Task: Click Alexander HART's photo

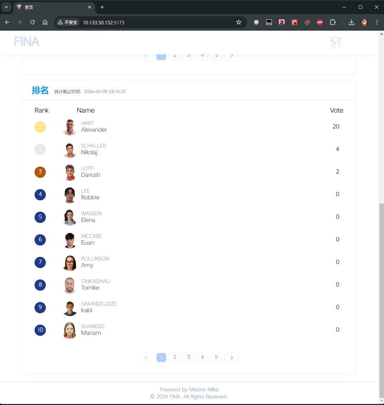Action: tap(70, 127)
